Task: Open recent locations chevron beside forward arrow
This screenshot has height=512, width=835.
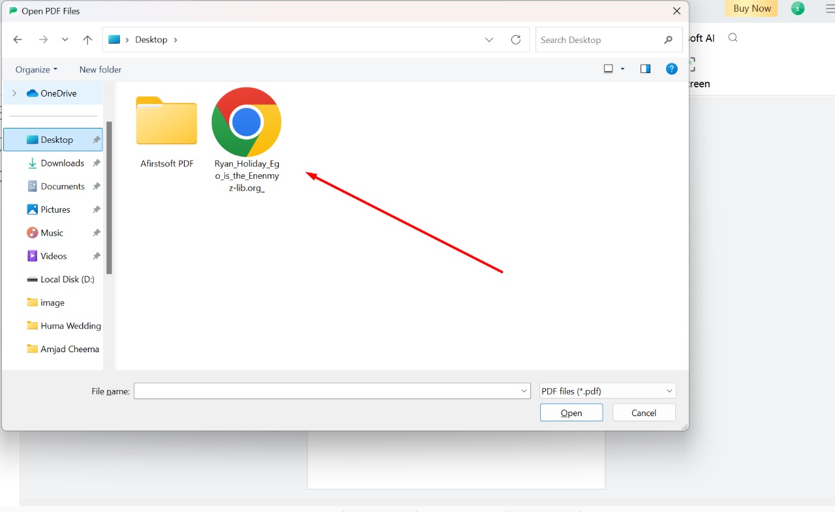Action: click(65, 40)
